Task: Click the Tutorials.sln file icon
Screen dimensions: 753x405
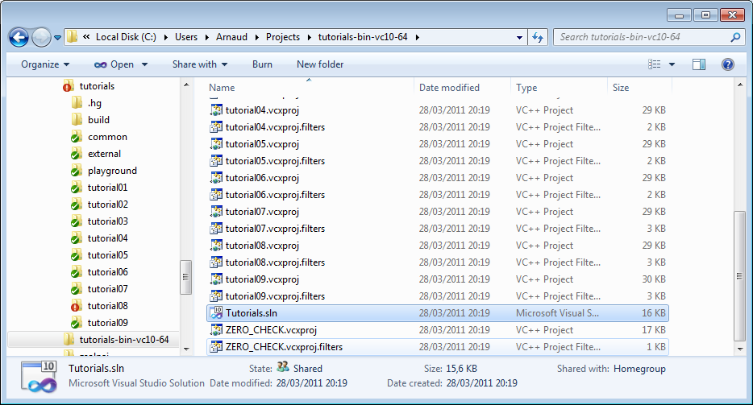Action: click(216, 313)
